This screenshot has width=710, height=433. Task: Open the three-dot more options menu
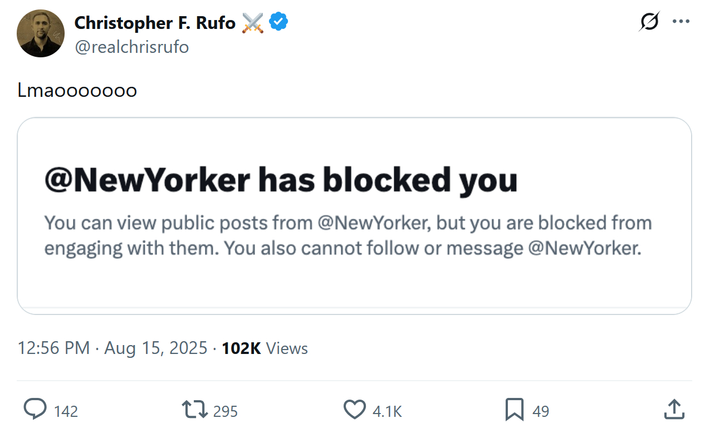point(680,22)
